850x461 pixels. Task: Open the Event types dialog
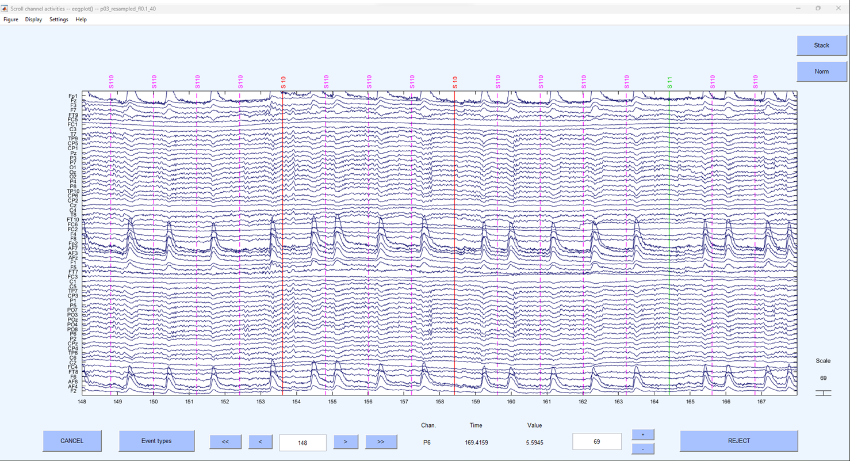pos(156,441)
